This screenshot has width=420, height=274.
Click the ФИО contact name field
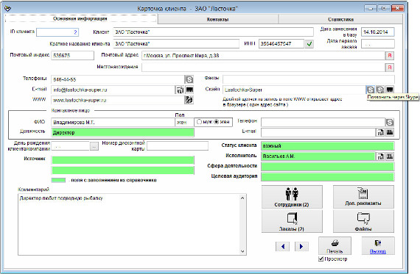[113, 123]
